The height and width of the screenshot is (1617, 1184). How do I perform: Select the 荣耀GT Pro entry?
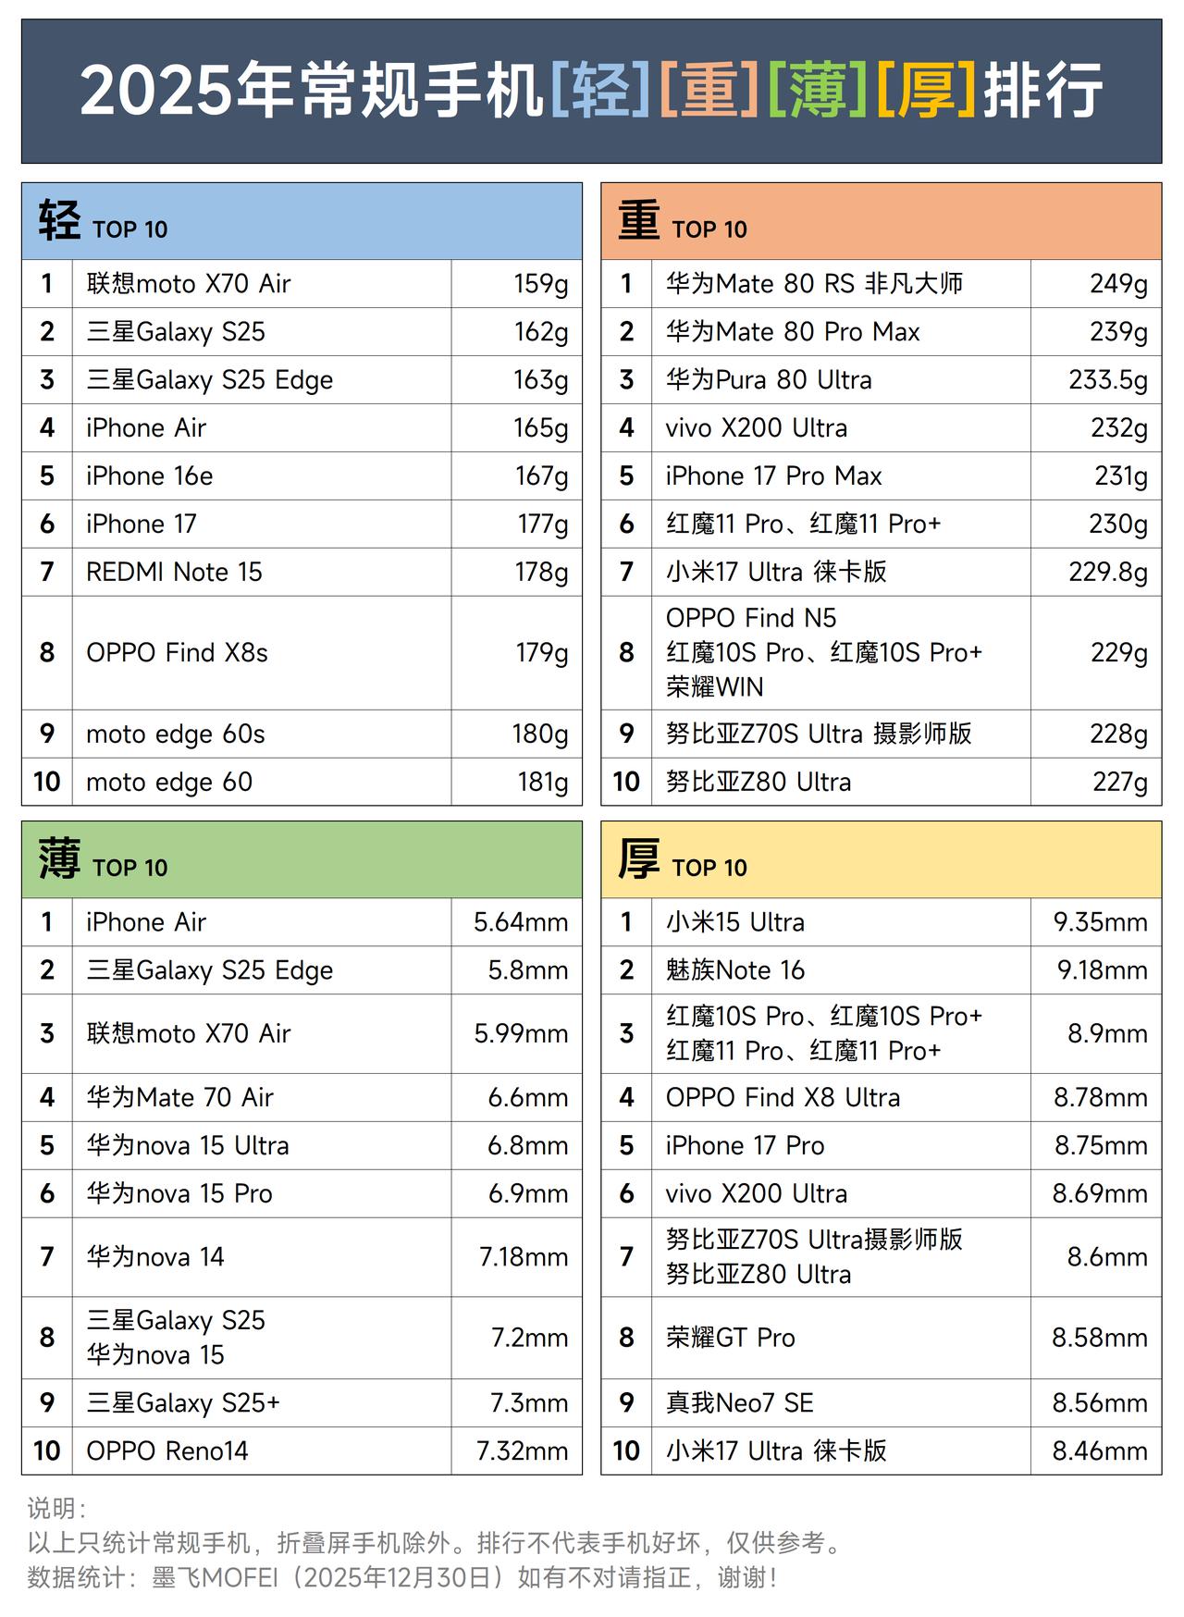point(731,1339)
